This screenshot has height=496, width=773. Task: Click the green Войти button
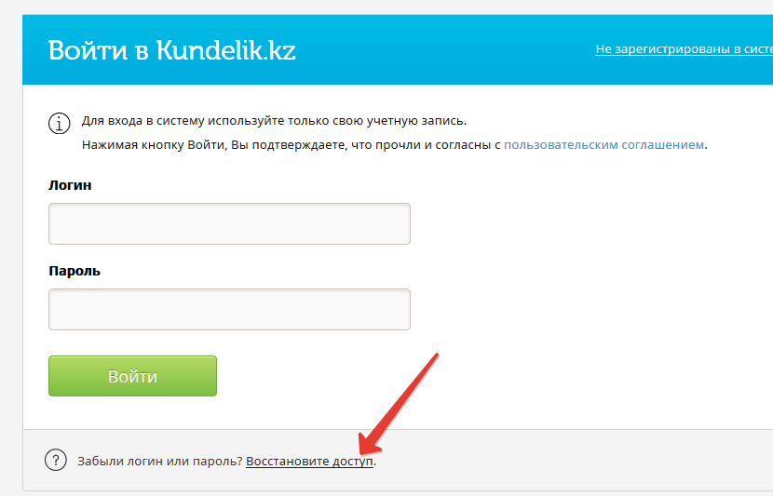coord(132,376)
